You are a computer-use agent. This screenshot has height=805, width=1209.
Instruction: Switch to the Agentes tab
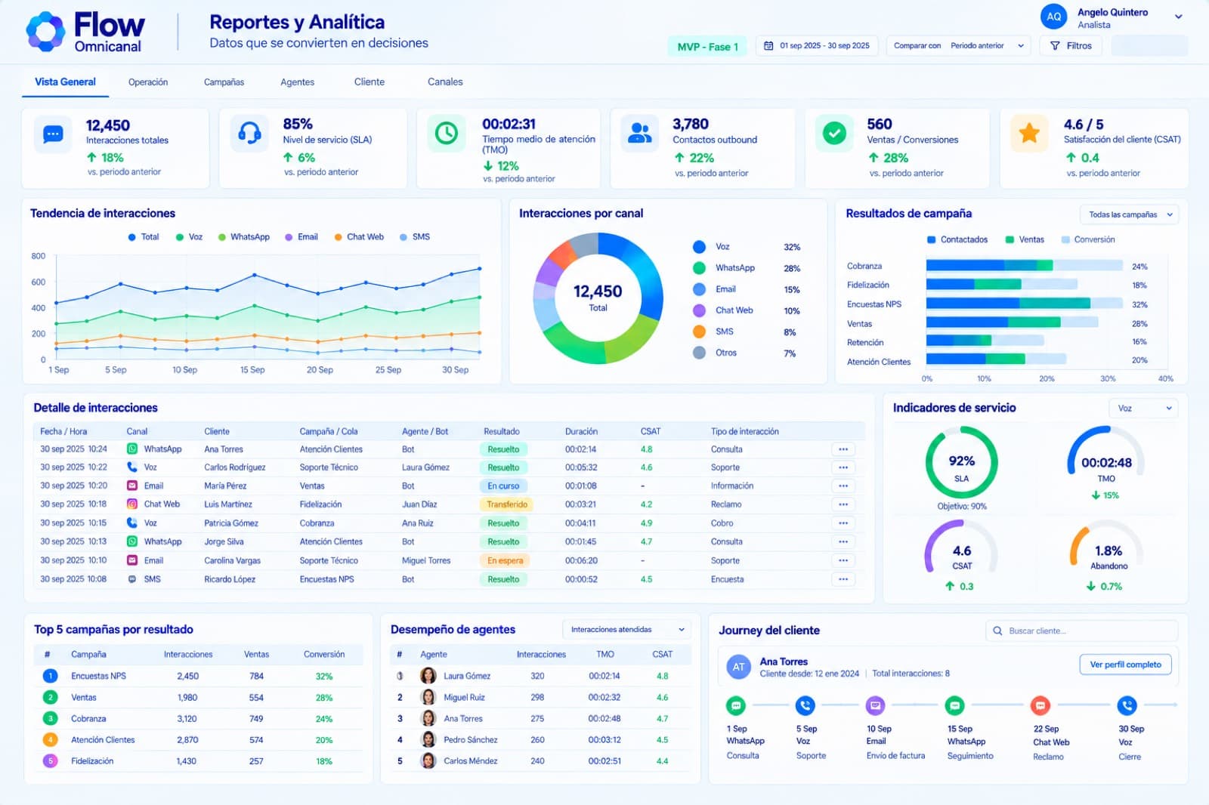[x=297, y=82]
